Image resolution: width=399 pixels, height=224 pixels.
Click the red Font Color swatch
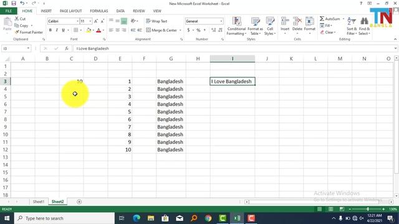(x=99, y=30)
